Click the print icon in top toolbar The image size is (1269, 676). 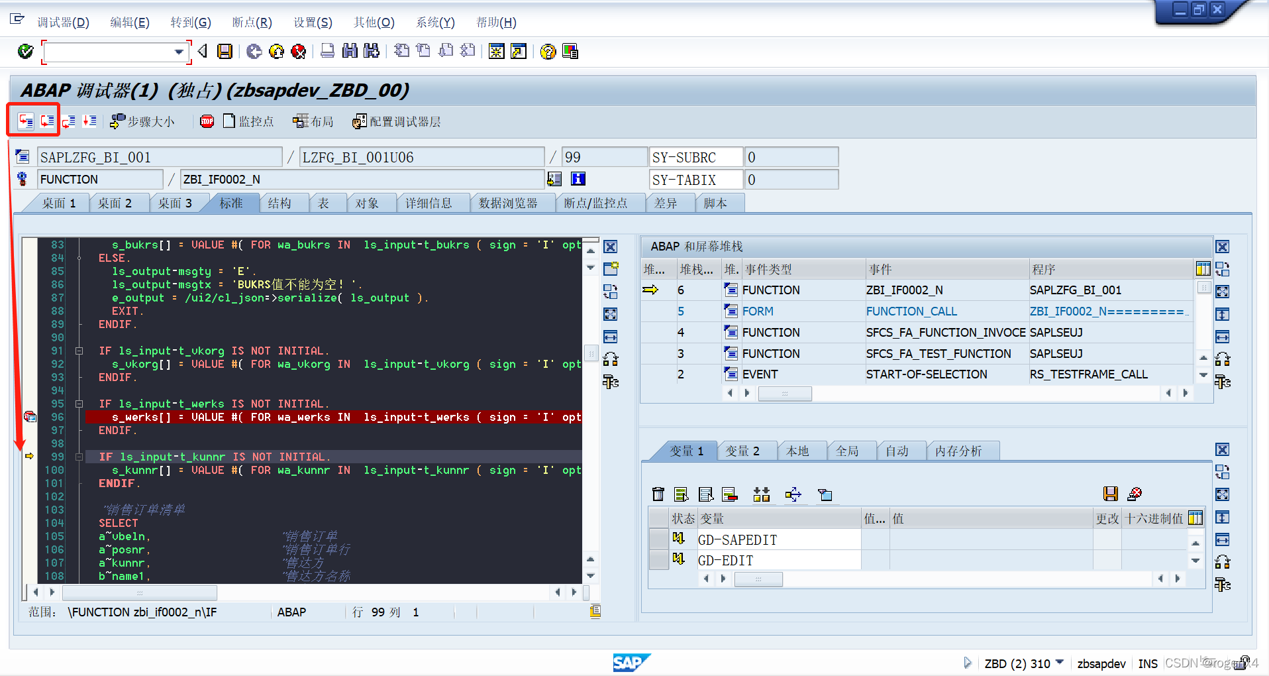point(327,51)
